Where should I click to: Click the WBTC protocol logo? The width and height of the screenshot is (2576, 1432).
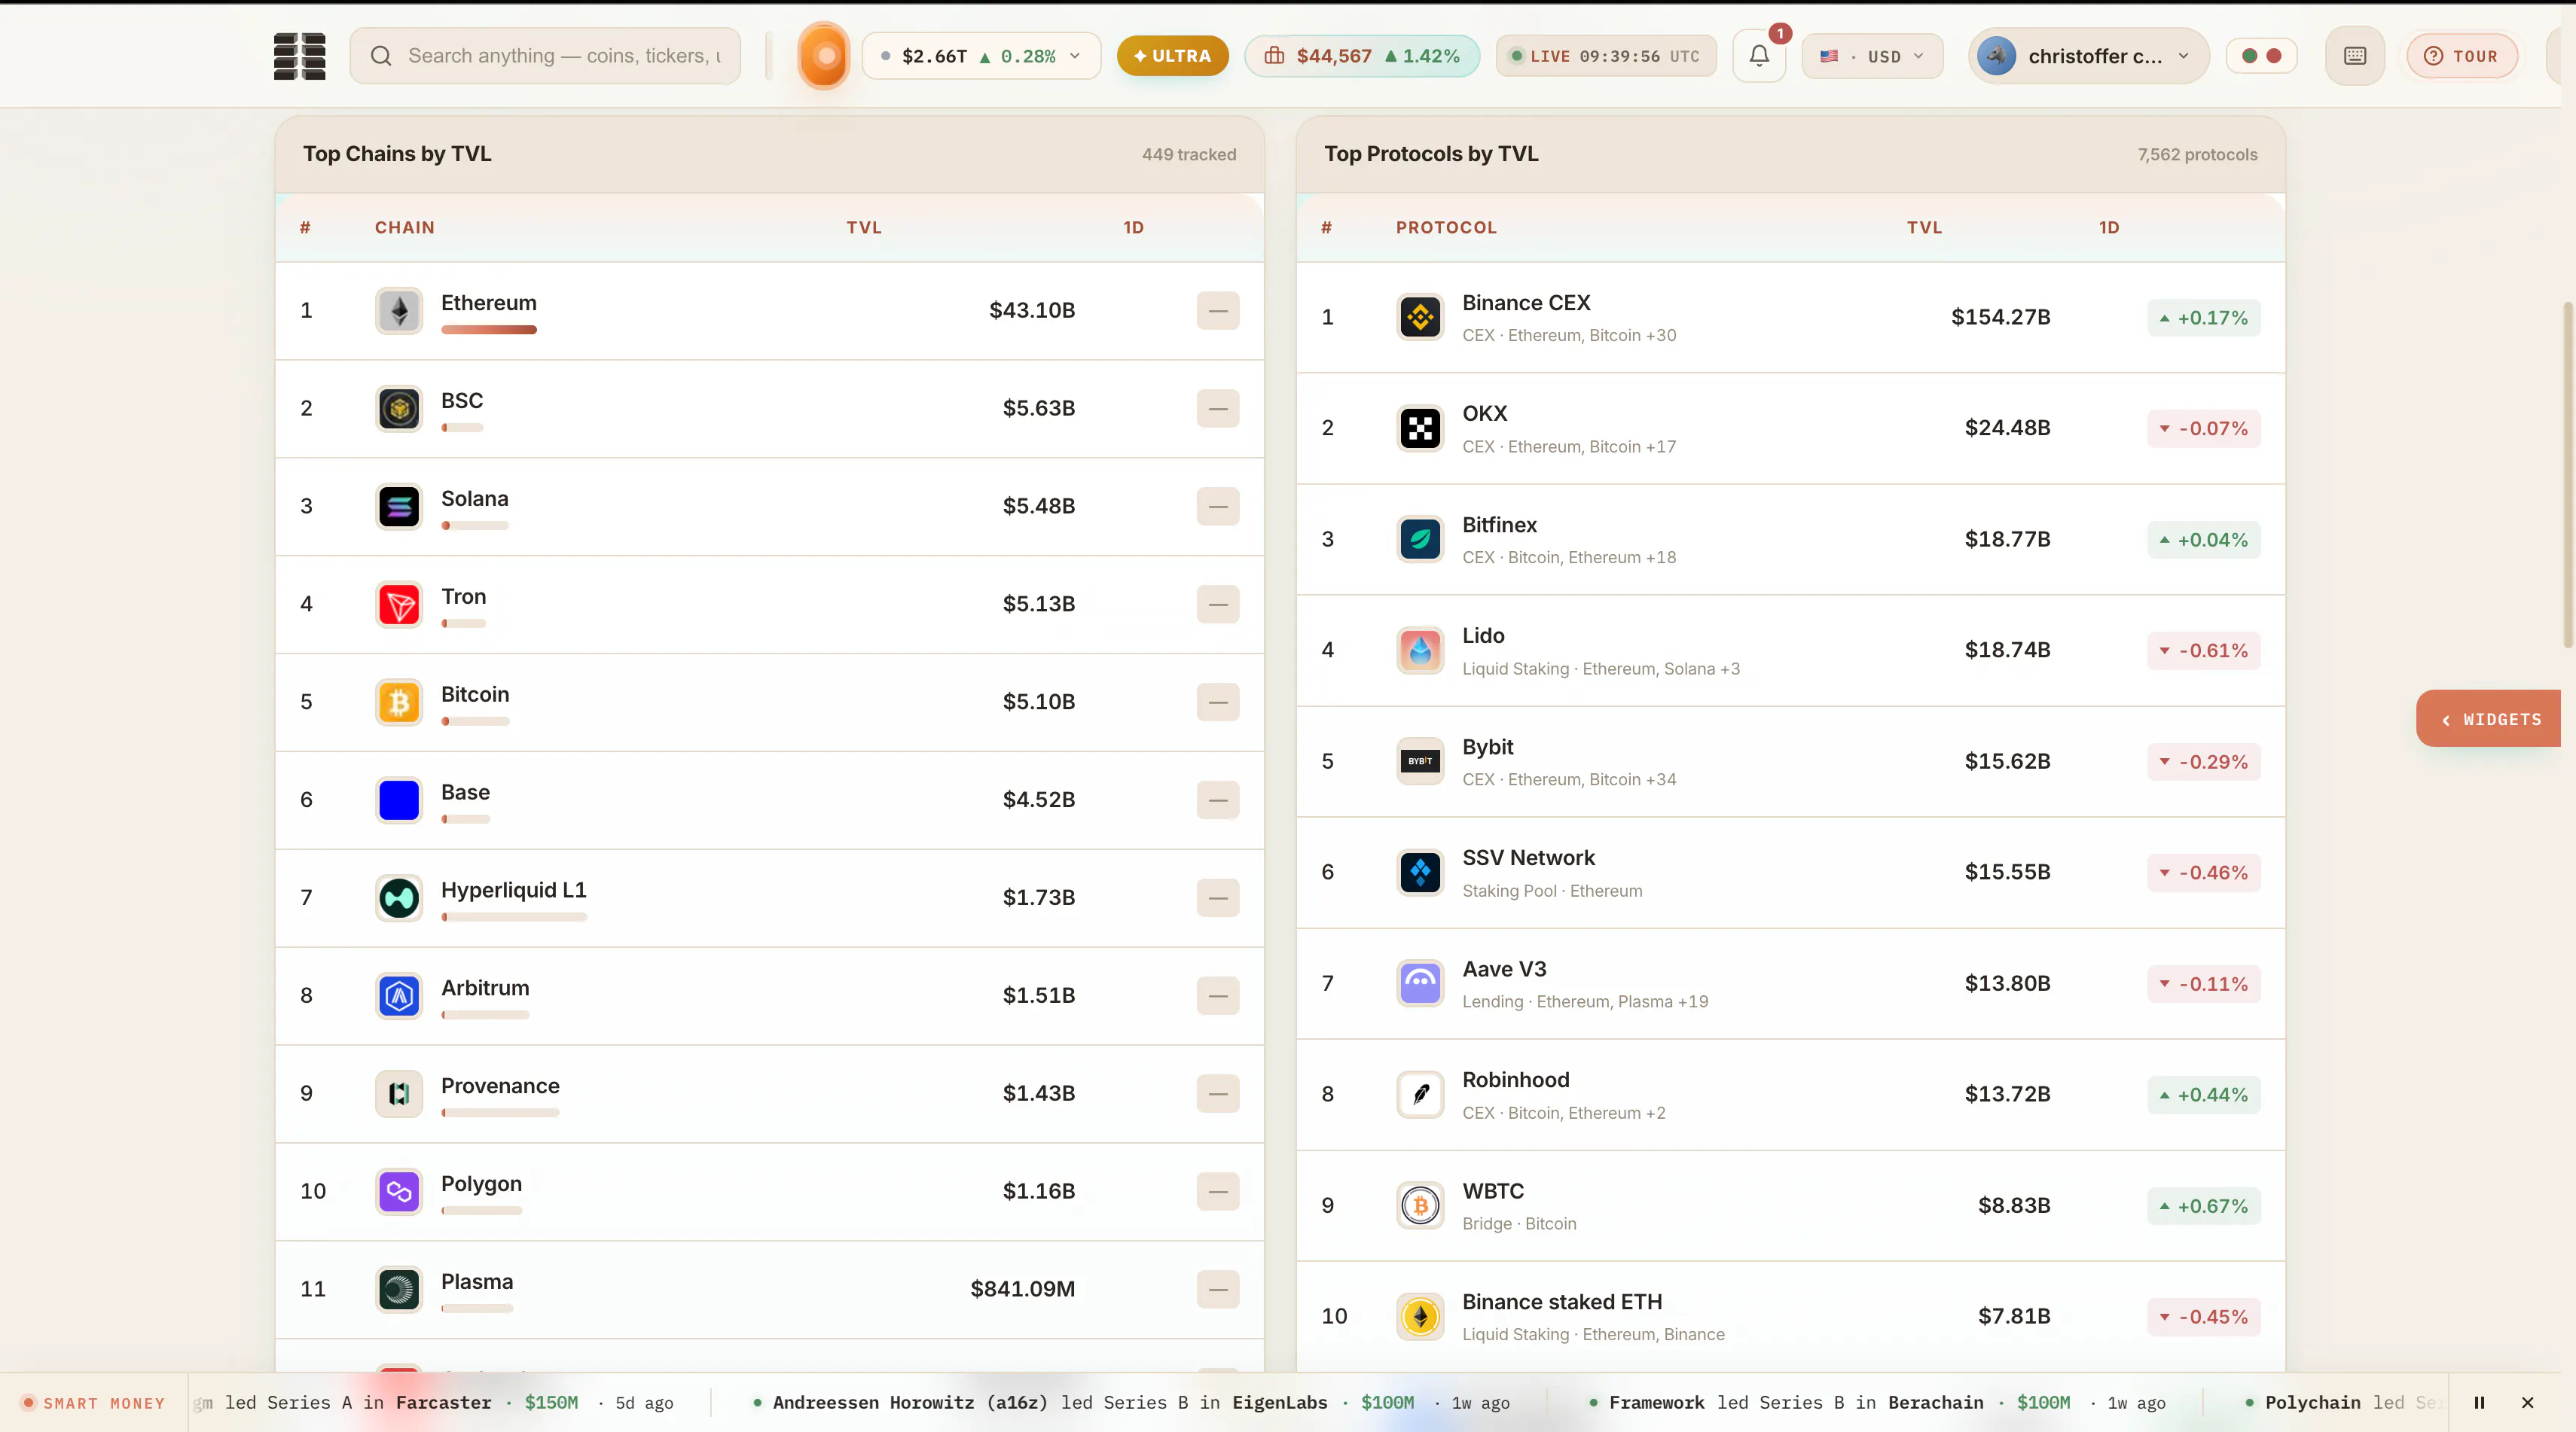click(1420, 1206)
